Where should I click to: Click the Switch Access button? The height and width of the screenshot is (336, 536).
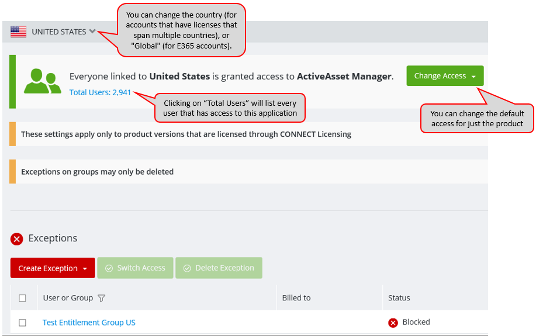coord(135,268)
